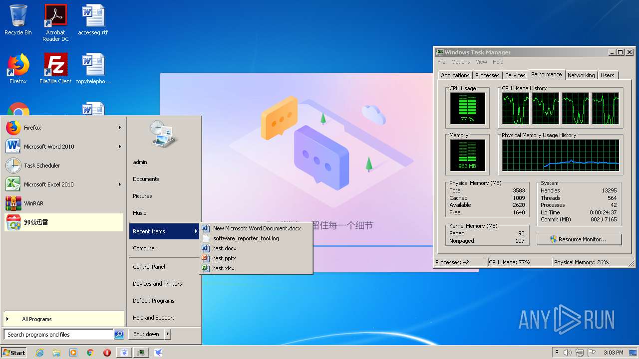
Task: Select the Performance tab
Action: (546, 74)
